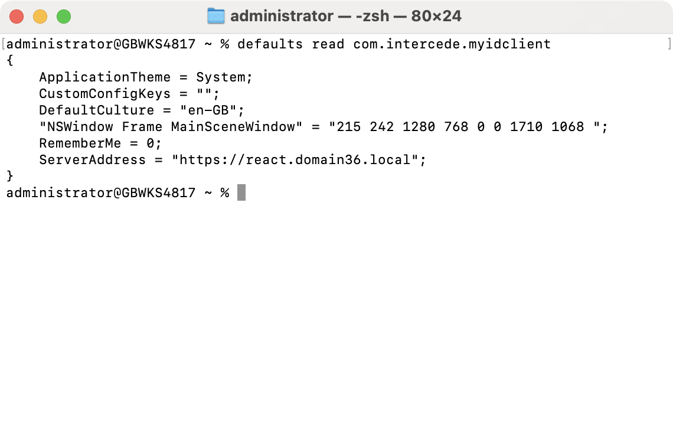Click the NSWindow Frame MainSceneWindow key
Screen dimensions: 673x438
point(171,127)
